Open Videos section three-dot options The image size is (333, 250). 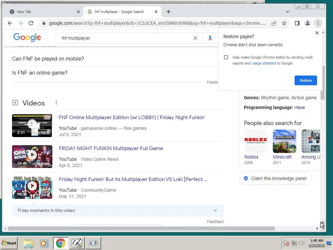pyautogui.click(x=56, y=103)
